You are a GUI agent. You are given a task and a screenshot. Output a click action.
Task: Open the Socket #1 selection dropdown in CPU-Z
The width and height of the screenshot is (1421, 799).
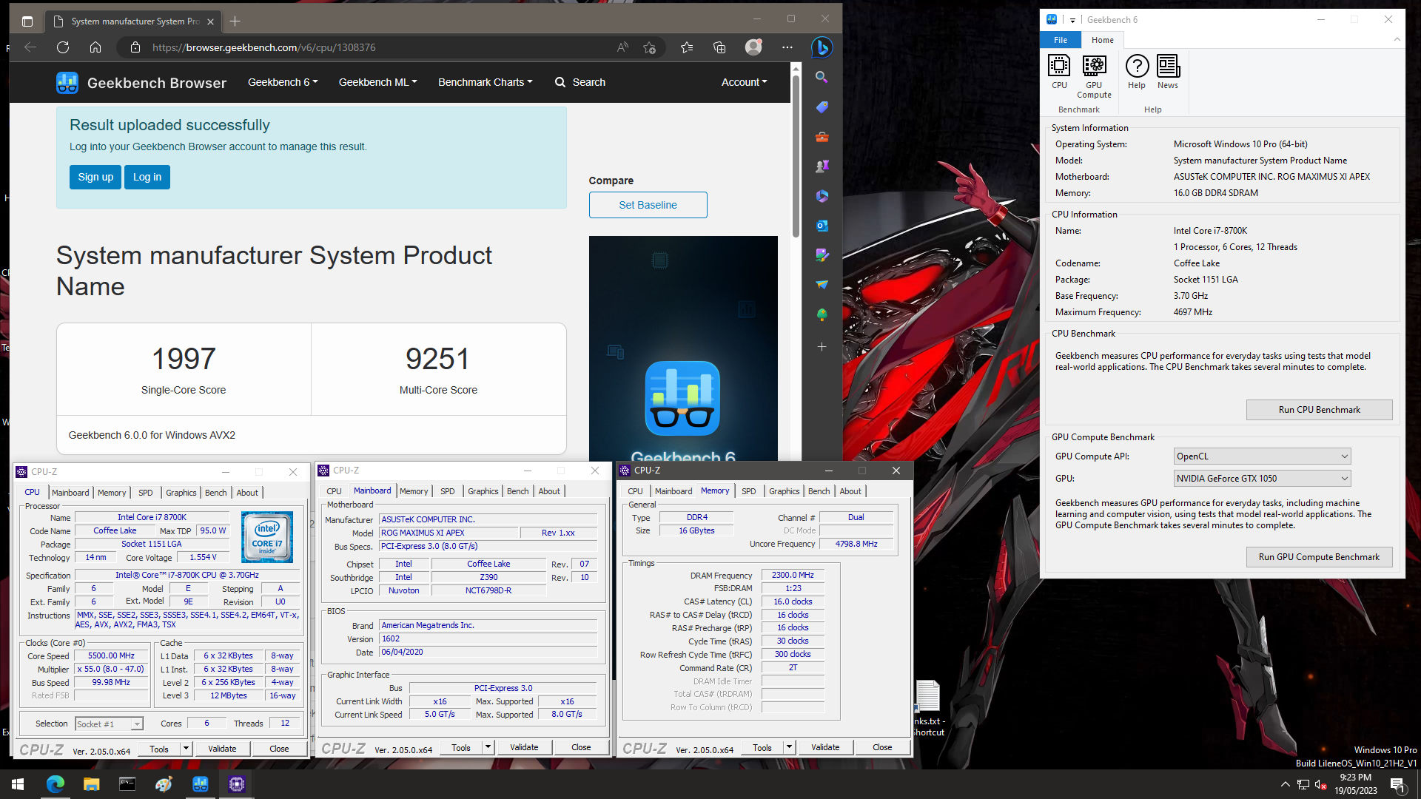(109, 724)
